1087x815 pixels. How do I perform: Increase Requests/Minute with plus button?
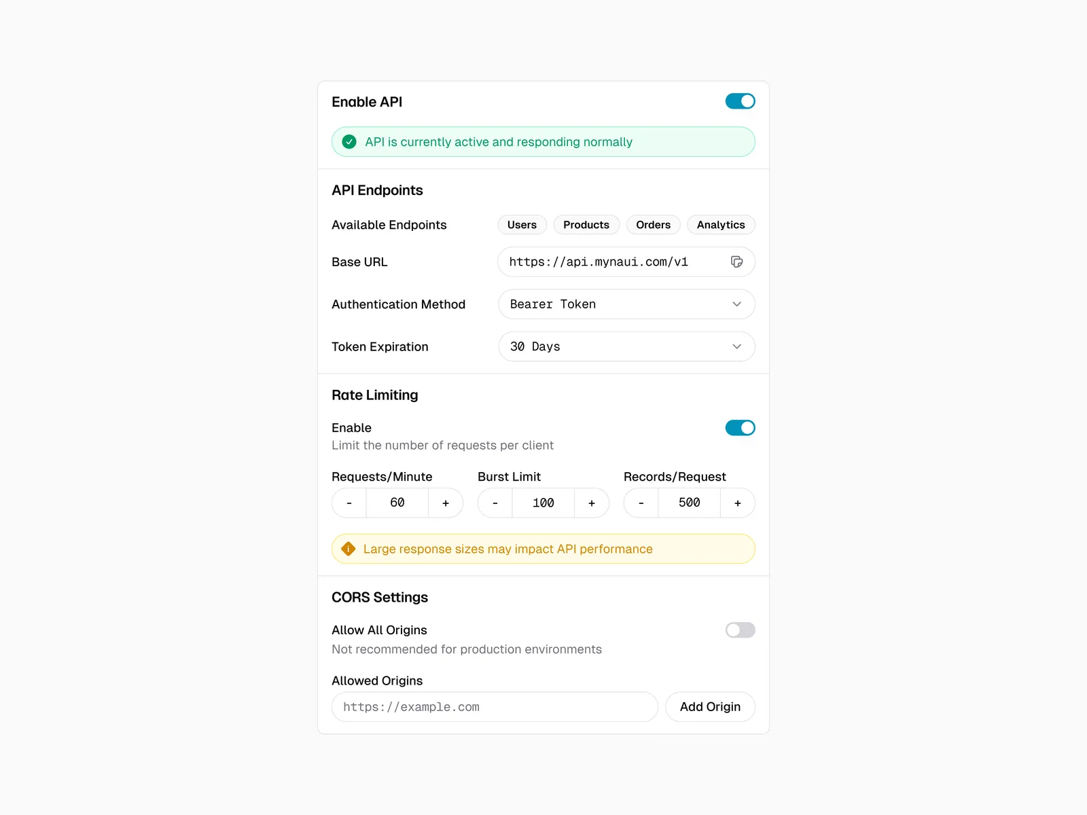tap(446, 503)
